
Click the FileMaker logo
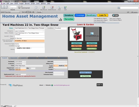pyautogui.click(x=16, y=85)
